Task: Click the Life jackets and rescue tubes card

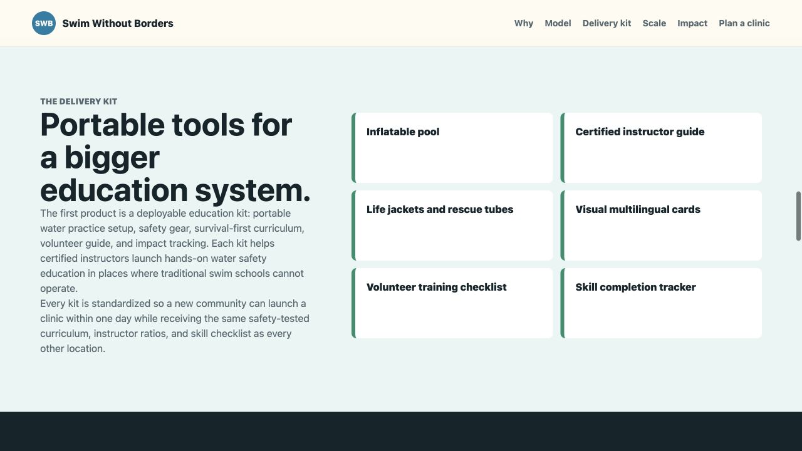Action: click(x=452, y=225)
